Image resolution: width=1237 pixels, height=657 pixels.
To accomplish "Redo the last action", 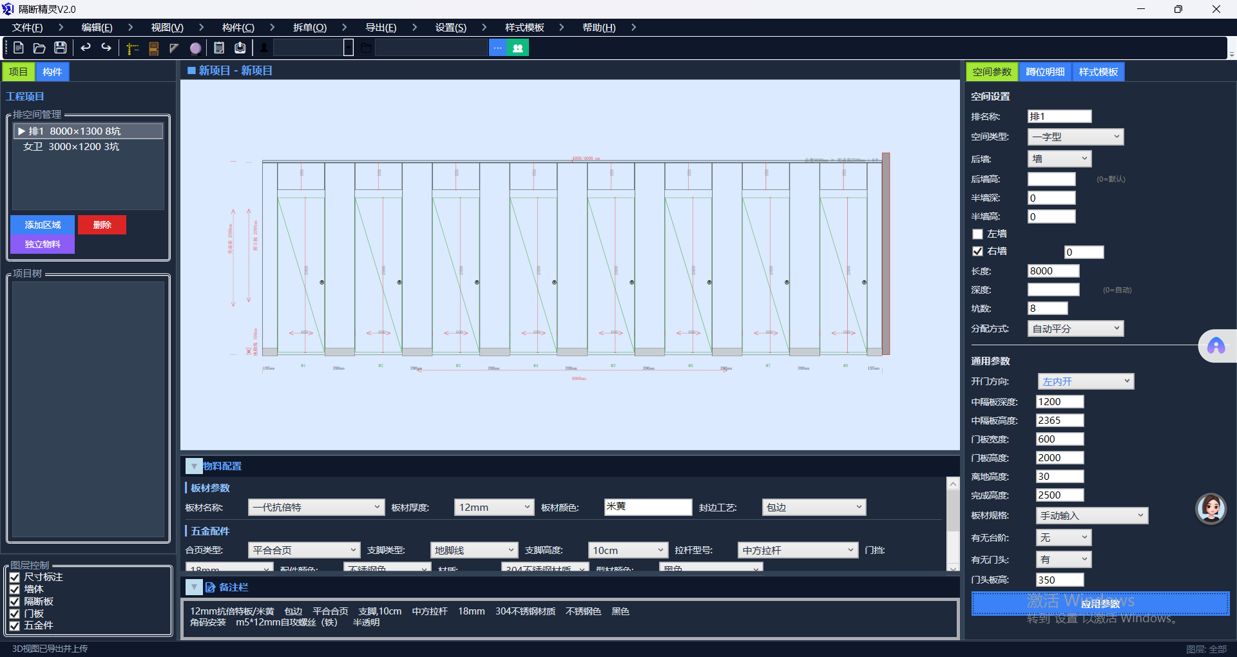I will 106,48.
